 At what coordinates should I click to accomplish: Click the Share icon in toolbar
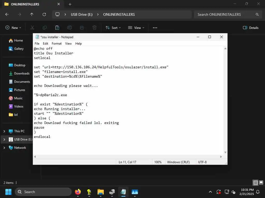click(x=82, y=28)
